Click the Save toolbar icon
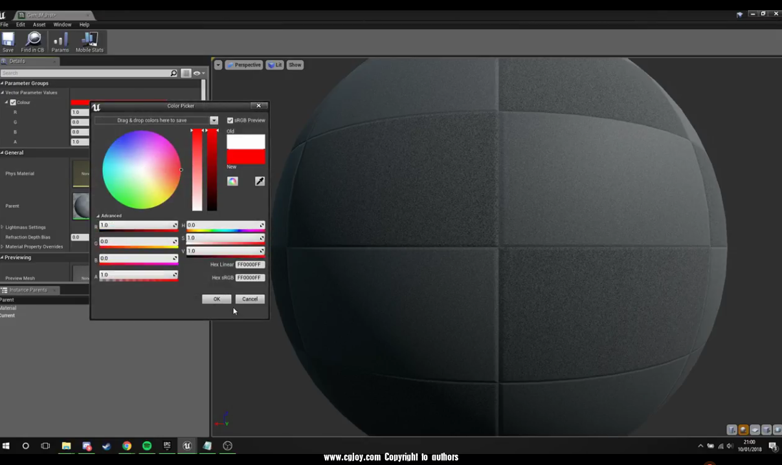 tap(8, 42)
